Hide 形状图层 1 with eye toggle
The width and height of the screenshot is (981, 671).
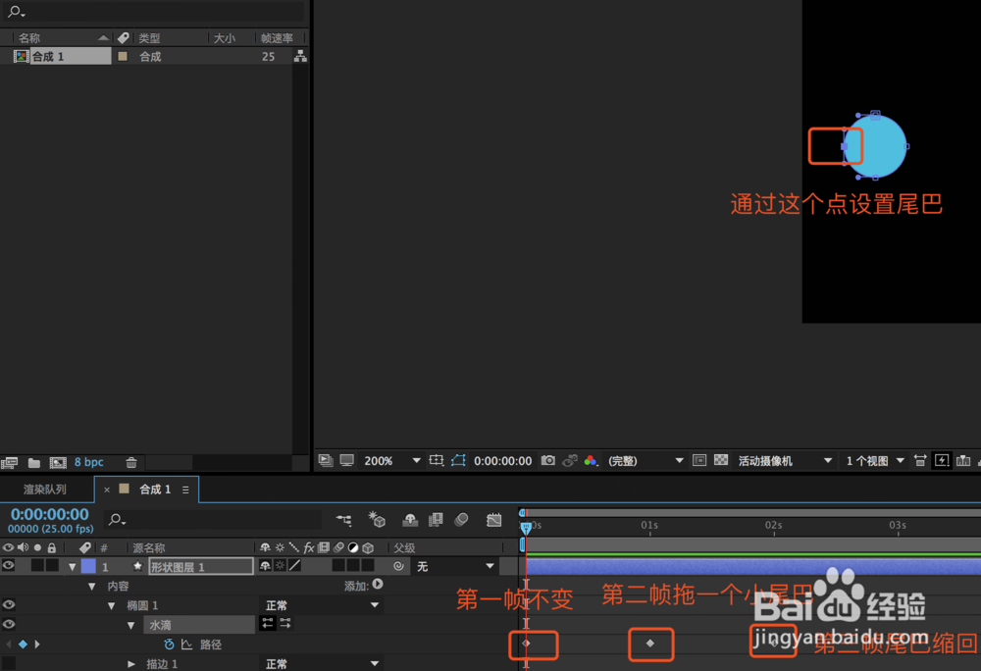[x=8, y=566]
